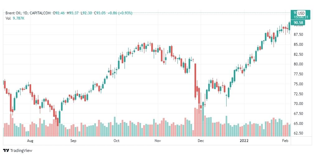This screenshot has height=156, width=315.
Task: Click the TradingView text link
Action: (21, 151)
